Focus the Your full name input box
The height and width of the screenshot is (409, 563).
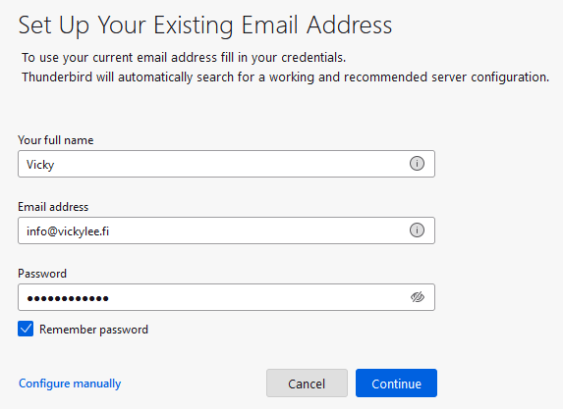click(226, 164)
